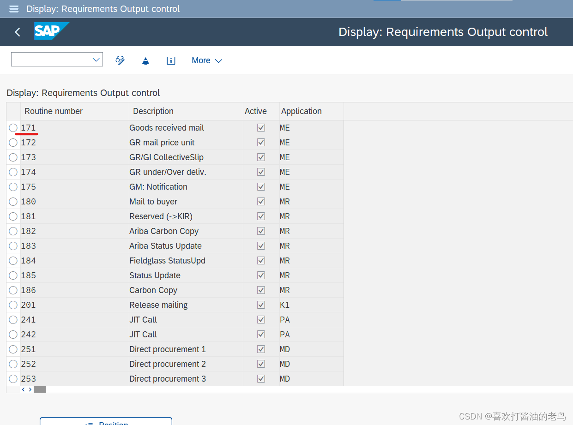Click the SAP logo
This screenshot has height=425, width=573.
[51, 31]
